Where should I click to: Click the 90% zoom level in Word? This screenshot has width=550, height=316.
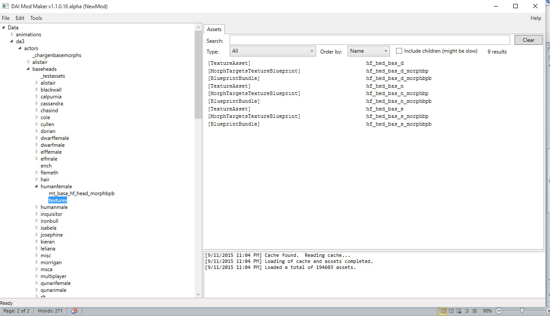[487, 311]
